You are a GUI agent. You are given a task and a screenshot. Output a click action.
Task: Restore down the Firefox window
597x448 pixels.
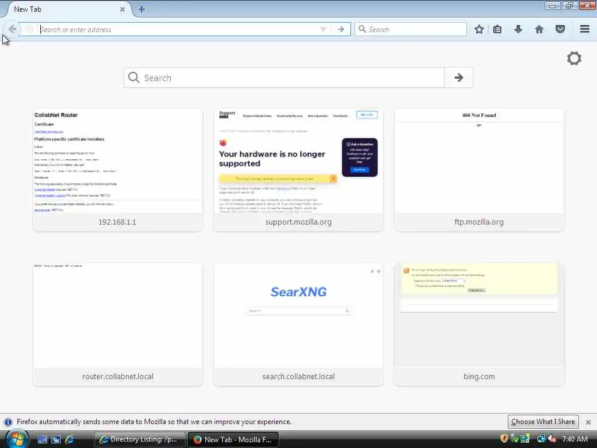click(x=570, y=6)
